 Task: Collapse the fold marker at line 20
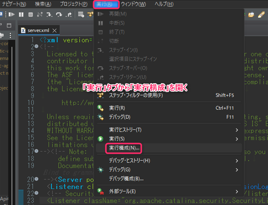coord(36,179)
